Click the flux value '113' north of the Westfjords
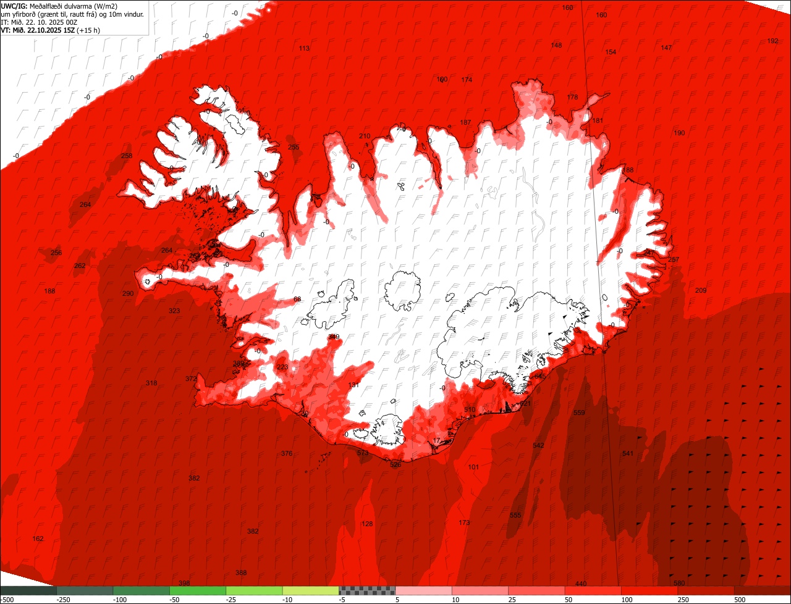Screen dimensions: 791x604 click(304, 48)
